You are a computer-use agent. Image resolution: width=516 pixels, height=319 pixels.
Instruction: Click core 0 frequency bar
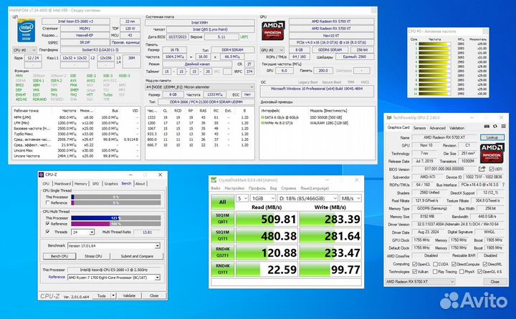tap(434, 44)
